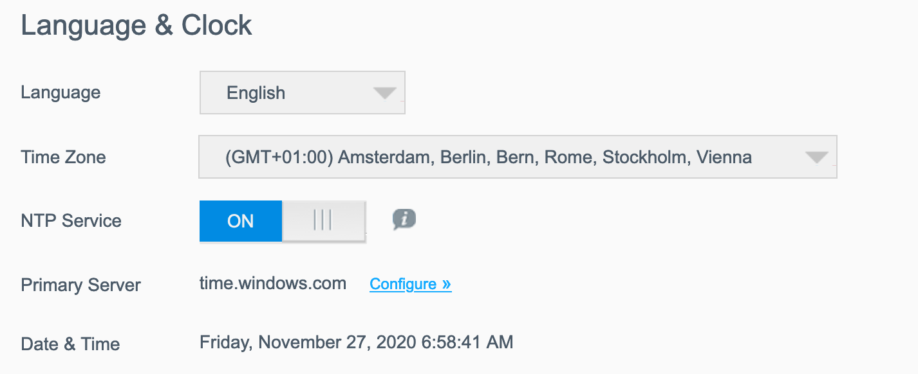Screen dimensions: 918x374
Task: Click the Language & Clock heading
Action: tap(136, 26)
